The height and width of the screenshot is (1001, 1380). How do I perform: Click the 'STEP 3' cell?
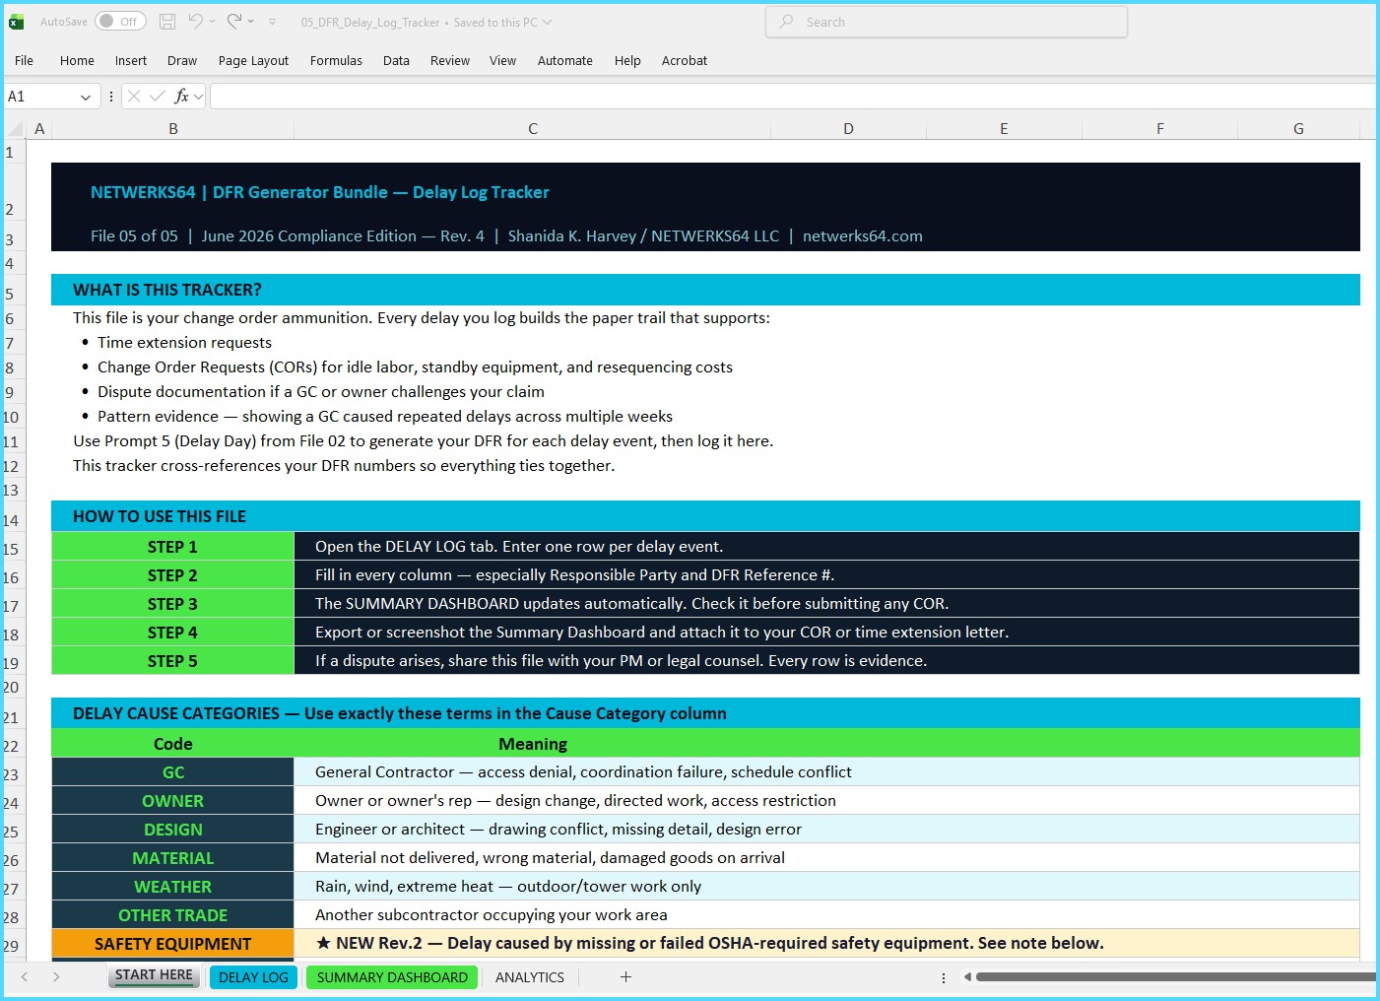tap(172, 604)
